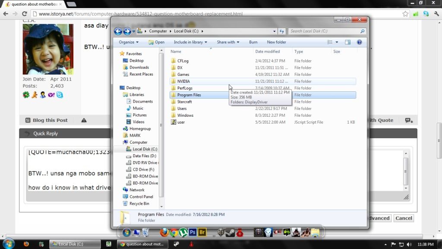Viewport: 442px width, 249px height.
Task: Expand the recent pages arrow beside Forward
Action: (134, 31)
